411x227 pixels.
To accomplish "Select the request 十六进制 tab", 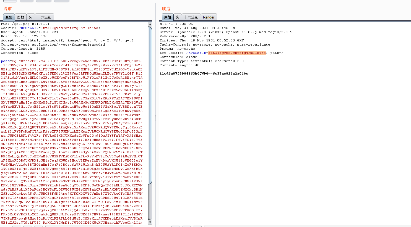I will [44, 17].
